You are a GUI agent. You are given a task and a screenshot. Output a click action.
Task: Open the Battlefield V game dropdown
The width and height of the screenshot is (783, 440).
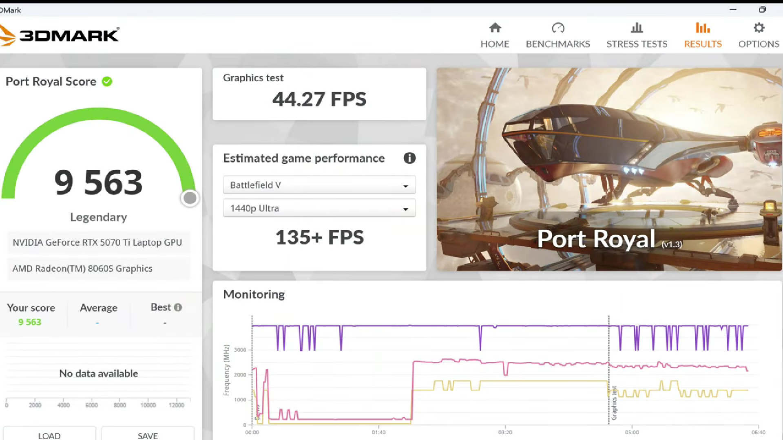(x=319, y=185)
